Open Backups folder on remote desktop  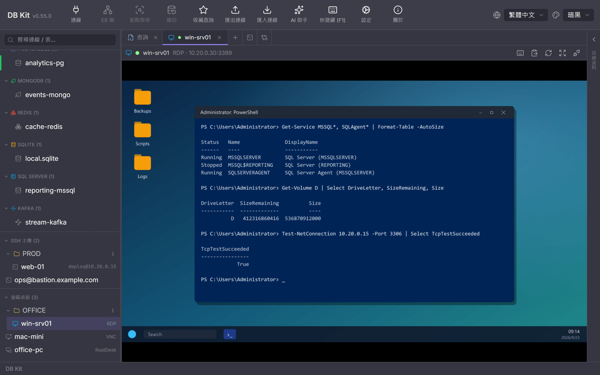coord(142,101)
